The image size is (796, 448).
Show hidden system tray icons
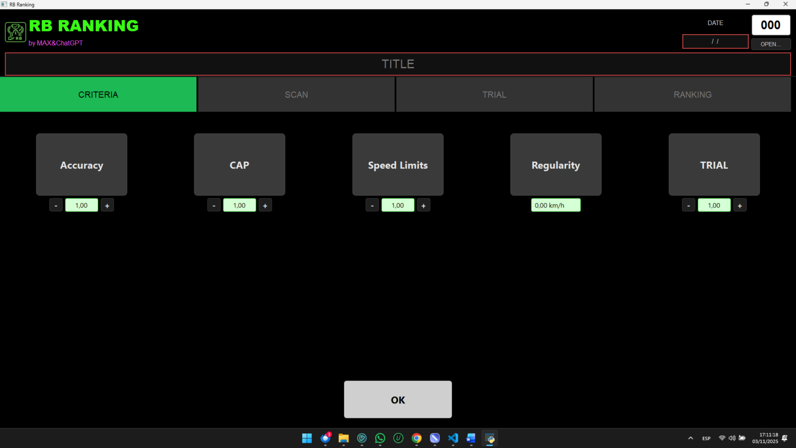click(691, 438)
